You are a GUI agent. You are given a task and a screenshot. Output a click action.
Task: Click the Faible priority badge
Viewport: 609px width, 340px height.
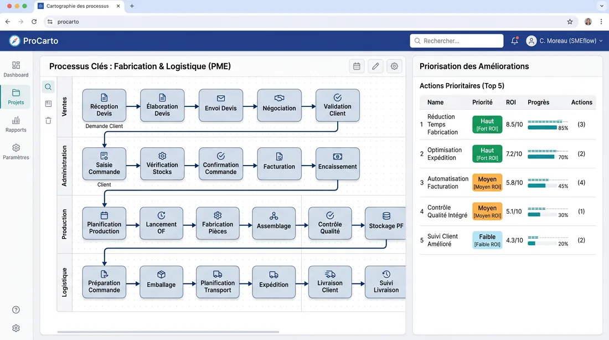click(x=487, y=240)
